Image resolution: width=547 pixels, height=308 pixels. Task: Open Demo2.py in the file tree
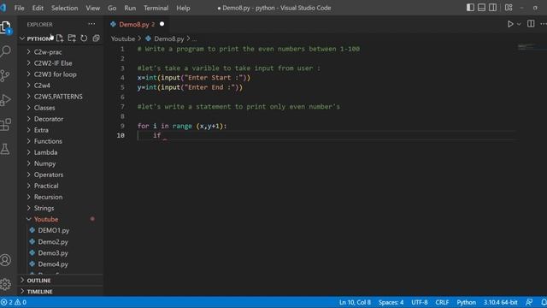[53, 241]
